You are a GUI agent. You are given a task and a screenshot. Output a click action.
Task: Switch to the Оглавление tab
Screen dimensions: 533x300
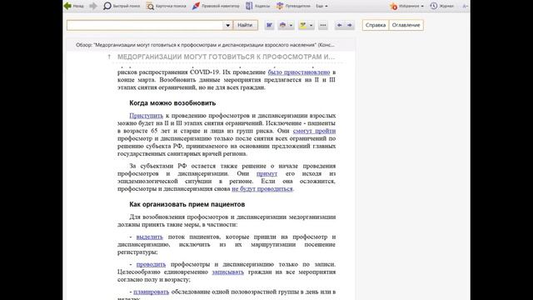coord(406,25)
